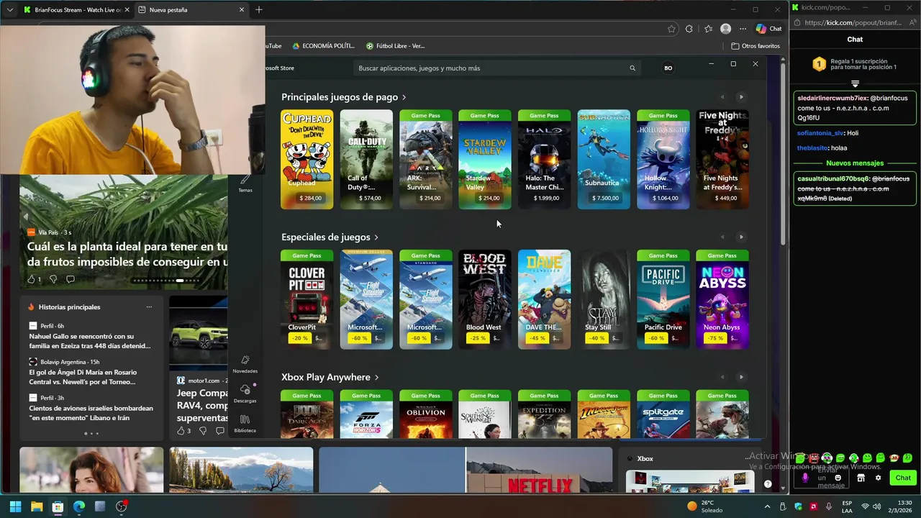Click sofiantonia_slv username in chat

(820, 133)
